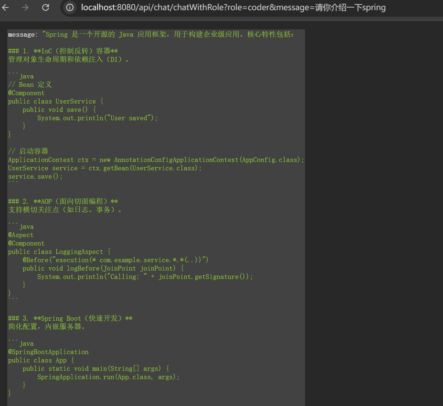Click the java code block language label
The width and height of the screenshot is (443, 406).
click(27, 76)
